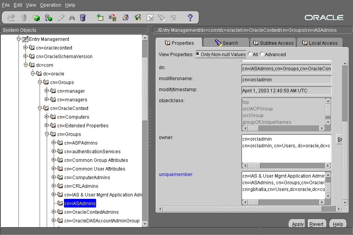Switch to the Subtree Access tab
Image resolution: width=353 pixels, height=235 pixels.
[273, 42]
